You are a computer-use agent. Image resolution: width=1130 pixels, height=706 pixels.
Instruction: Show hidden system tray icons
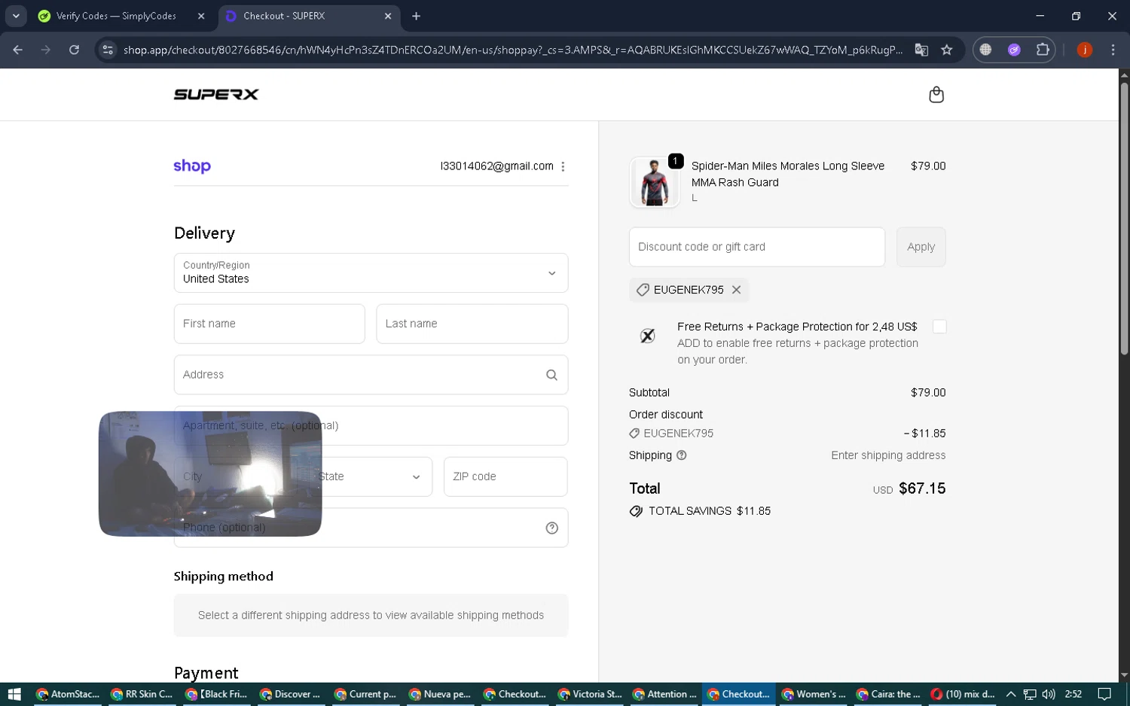(x=1011, y=694)
